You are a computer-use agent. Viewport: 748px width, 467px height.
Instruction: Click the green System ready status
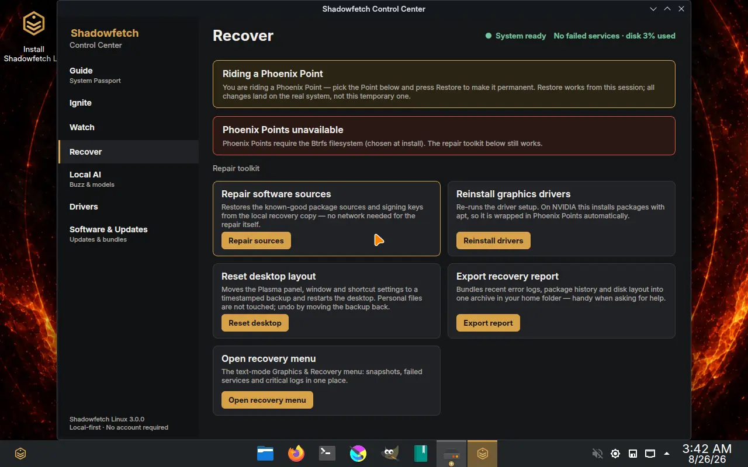coord(515,36)
